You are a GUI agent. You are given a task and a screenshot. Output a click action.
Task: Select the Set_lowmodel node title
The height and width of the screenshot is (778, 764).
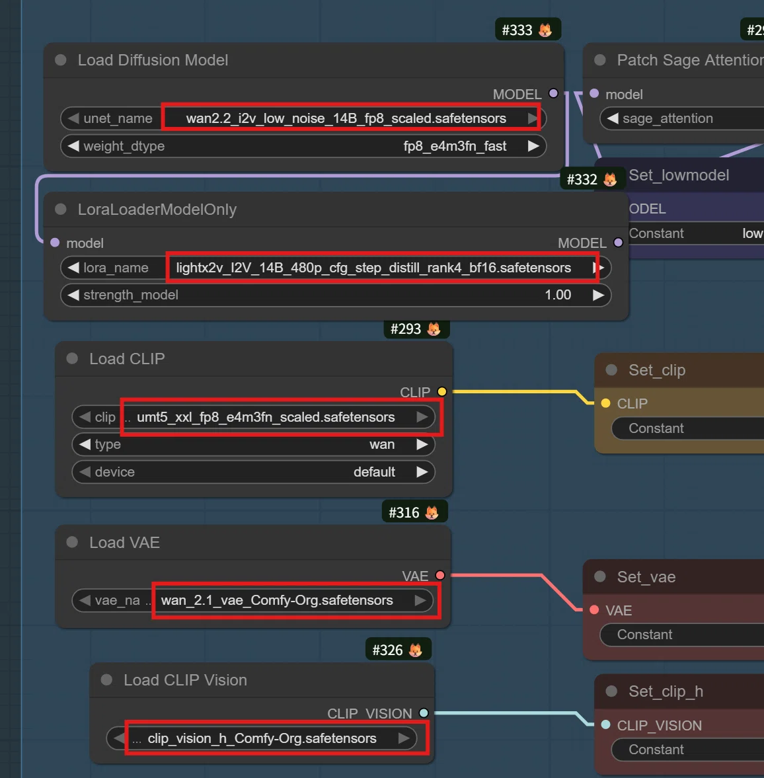click(x=679, y=175)
